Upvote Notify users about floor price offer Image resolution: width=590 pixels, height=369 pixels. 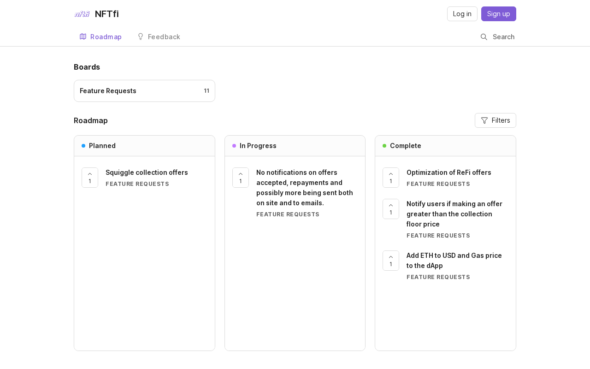pyautogui.click(x=391, y=209)
